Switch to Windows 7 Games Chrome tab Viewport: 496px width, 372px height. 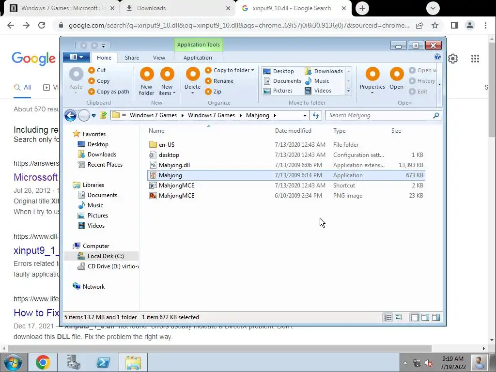pos(62,8)
